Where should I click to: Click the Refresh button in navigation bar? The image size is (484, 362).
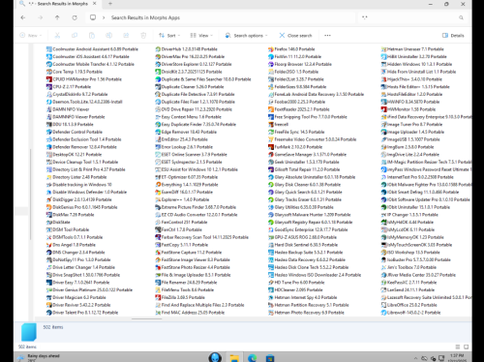(75, 17)
